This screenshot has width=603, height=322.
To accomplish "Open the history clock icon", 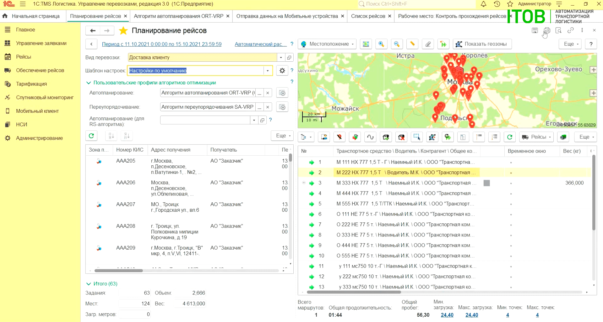I will point(497,4).
